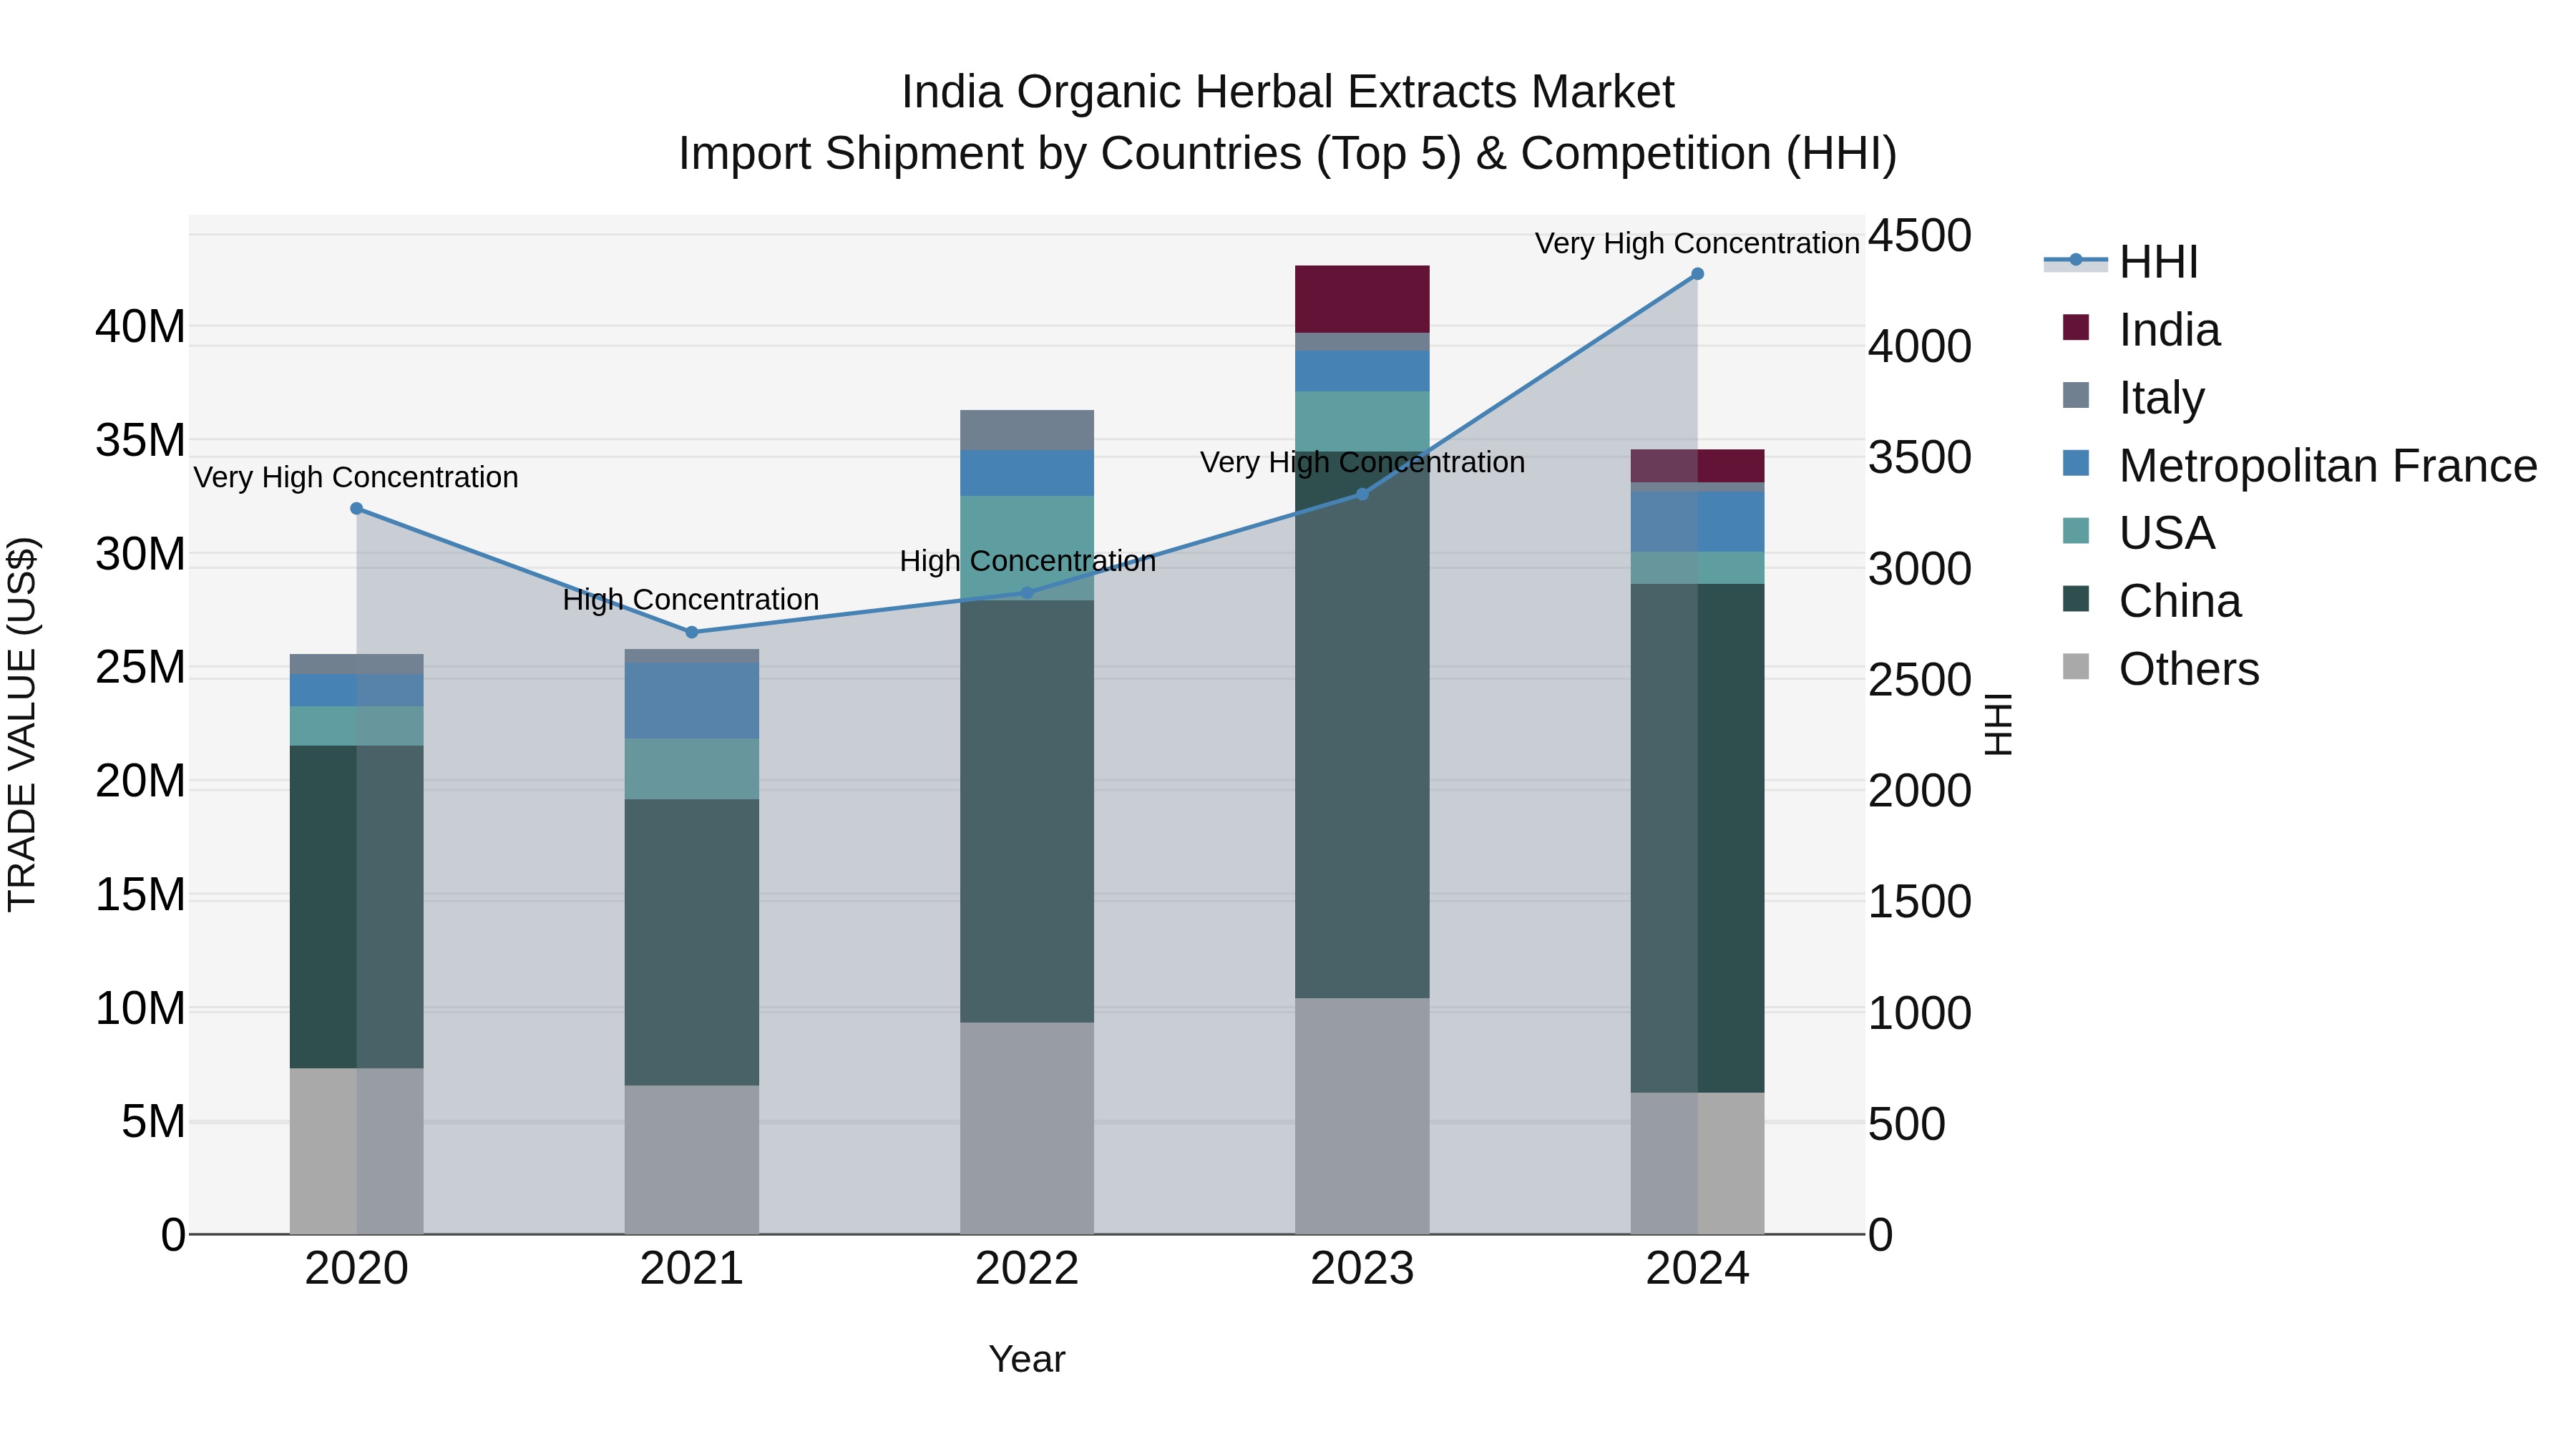Click the China segment of the 2021 bar
The width and height of the screenshot is (2576, 1449).
pyautogui.click(x=692, y=942)
